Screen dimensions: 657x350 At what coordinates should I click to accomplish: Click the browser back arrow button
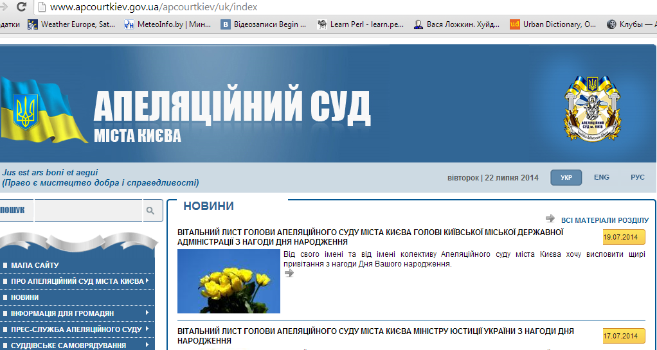point(4,7)
